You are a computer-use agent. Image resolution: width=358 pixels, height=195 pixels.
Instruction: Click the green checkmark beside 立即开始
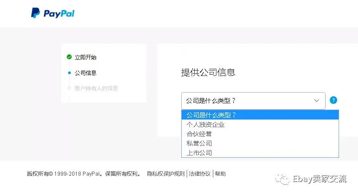tap(69, 57)
